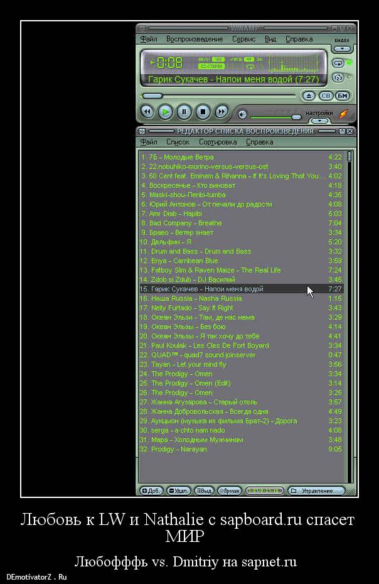Select track '14. Zdob si Zdub - DJ Василий'
Image resolution: width=379 pixels, height=584 pixels.
(x=241, y=279)
